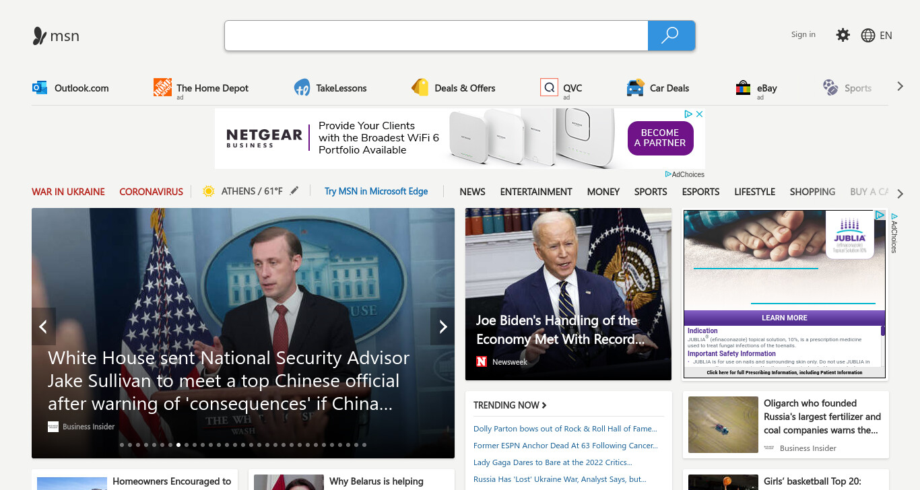This screenshot has width=920, height=490.
Task: Open the LIFESTYLE tab
Action: point(754,192)
